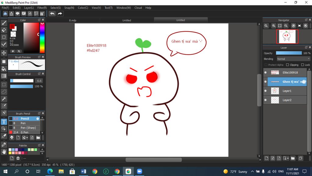The width and height of the screenshot is (312, 176).
Task: Pick the Eyedropper tool
Action: click(x=4, y=144)
